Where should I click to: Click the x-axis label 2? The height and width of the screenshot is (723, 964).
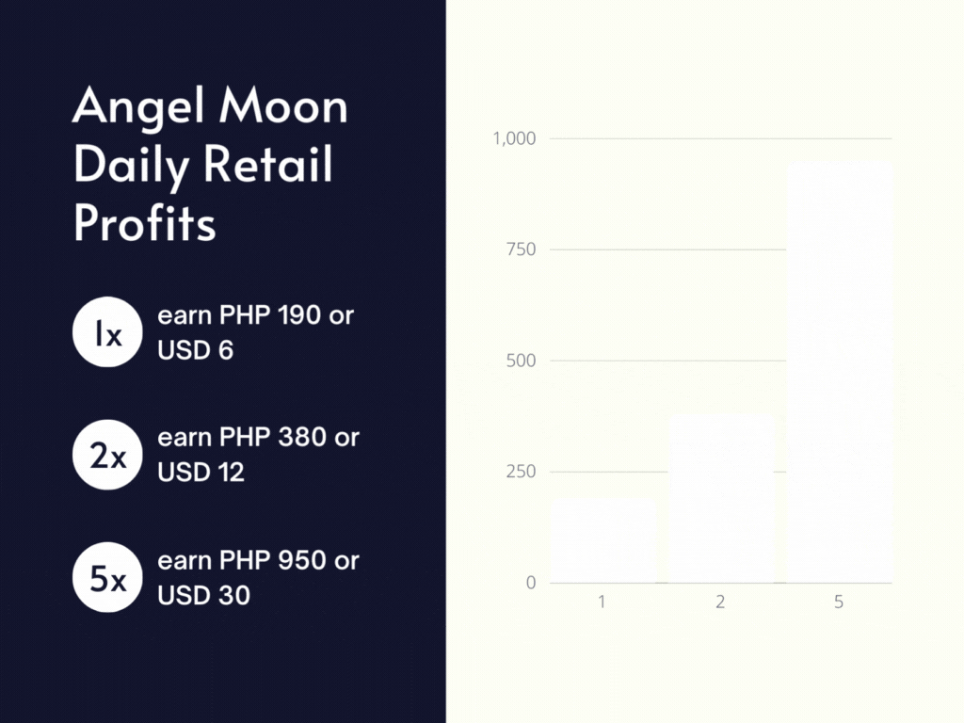[x=720, y=602]
